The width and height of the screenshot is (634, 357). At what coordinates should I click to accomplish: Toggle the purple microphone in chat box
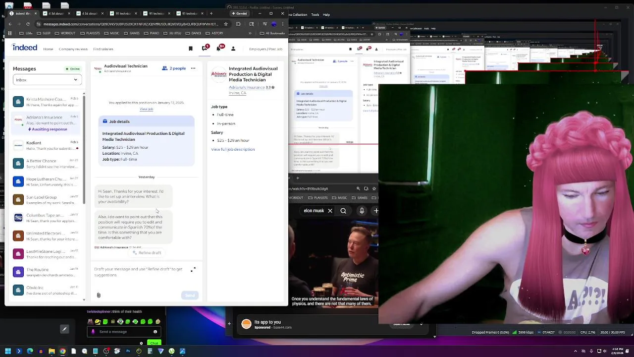point(93,332)
